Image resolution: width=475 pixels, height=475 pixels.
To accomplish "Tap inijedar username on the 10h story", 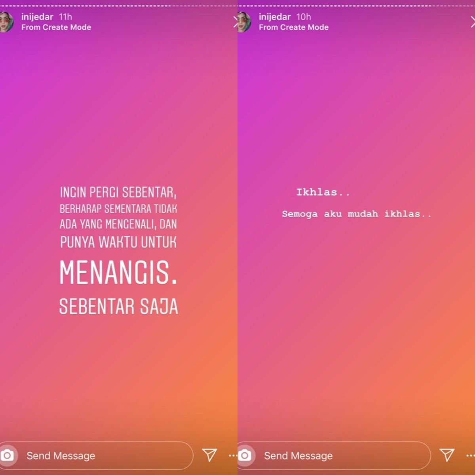I will (x=275, y=17).
